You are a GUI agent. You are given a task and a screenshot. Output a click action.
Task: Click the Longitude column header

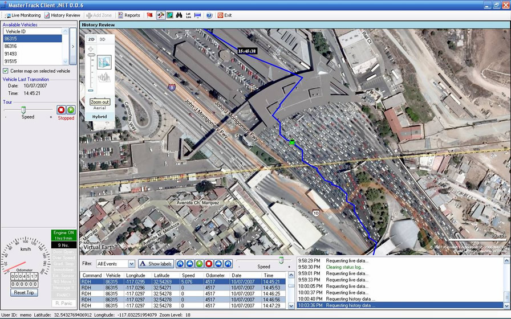(x=139, y=275)
